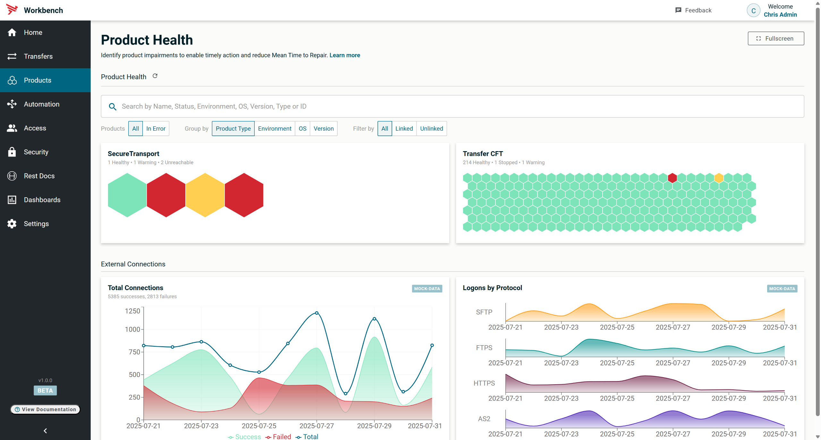
Task: Open the Learn more link
Action: pyautogui.click(x=345, y=55)
